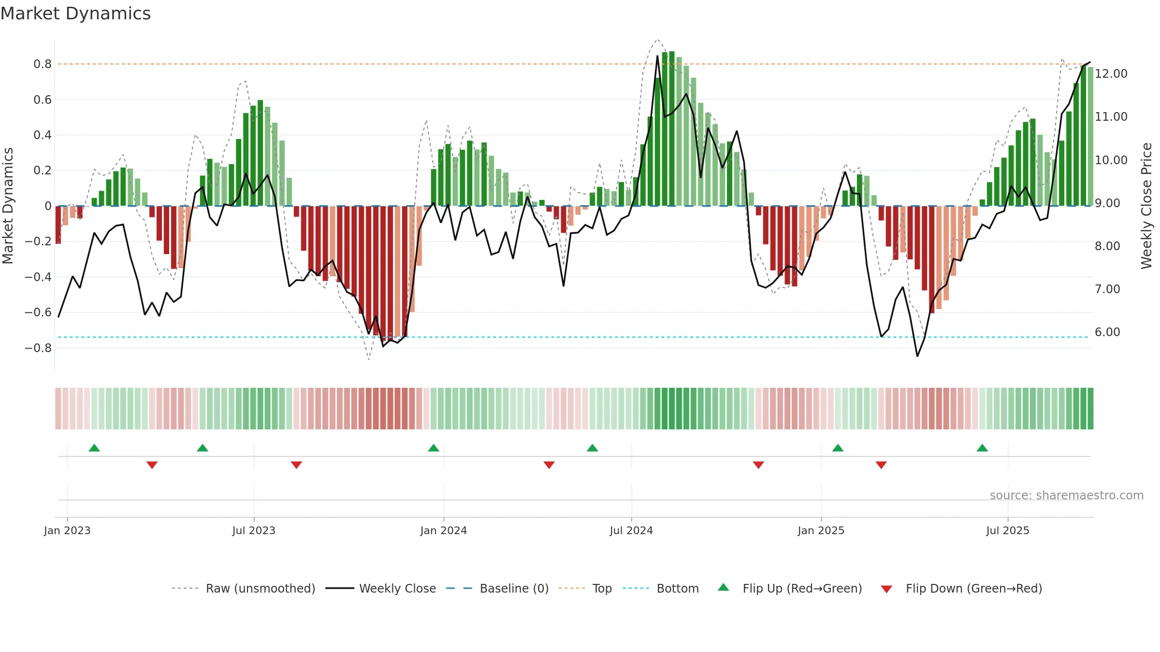Screen dimensions: 1160x652
Task: Toggle the Bottom legend entry
Action: pyautogui.click(x=661, y=588)
